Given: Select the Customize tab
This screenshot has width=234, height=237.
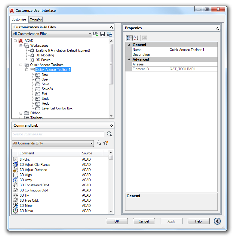Looking at the screenshot, I should [19, 19].
